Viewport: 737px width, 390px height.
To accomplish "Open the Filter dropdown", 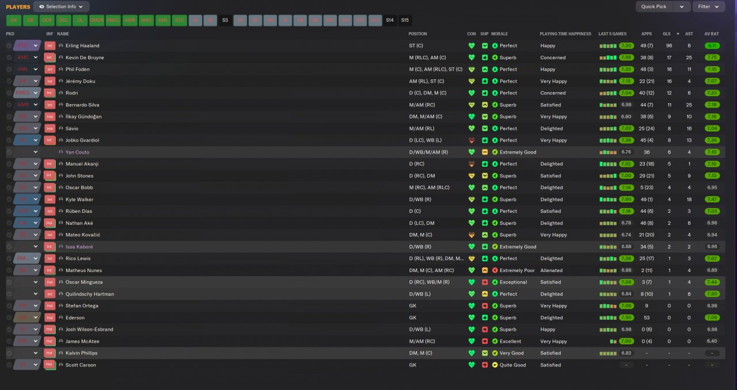I will [708, 7].
